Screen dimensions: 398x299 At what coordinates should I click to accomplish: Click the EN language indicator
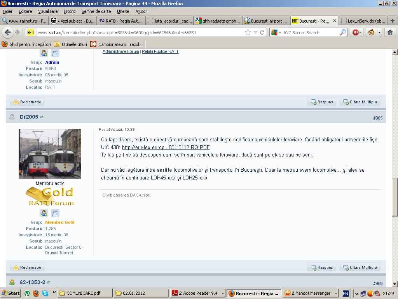[346, 294]
